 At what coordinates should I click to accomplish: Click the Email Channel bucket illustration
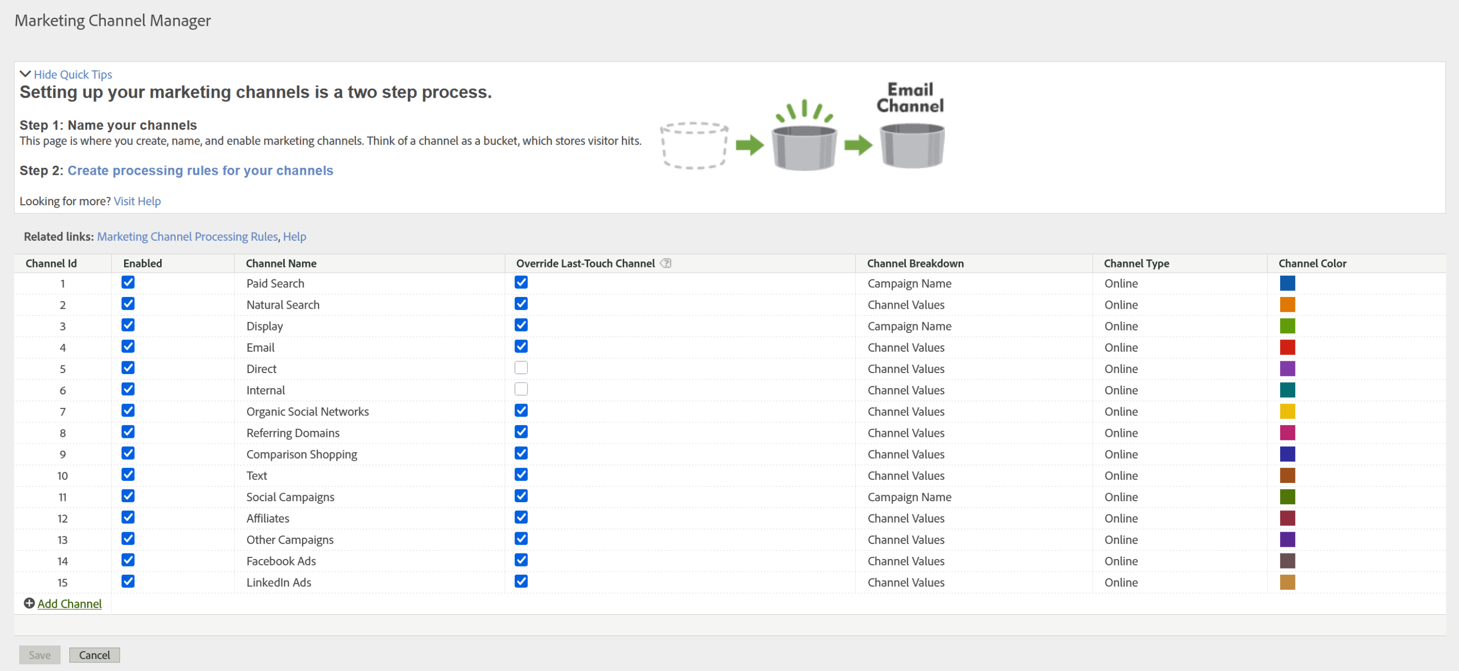point(911,145)
